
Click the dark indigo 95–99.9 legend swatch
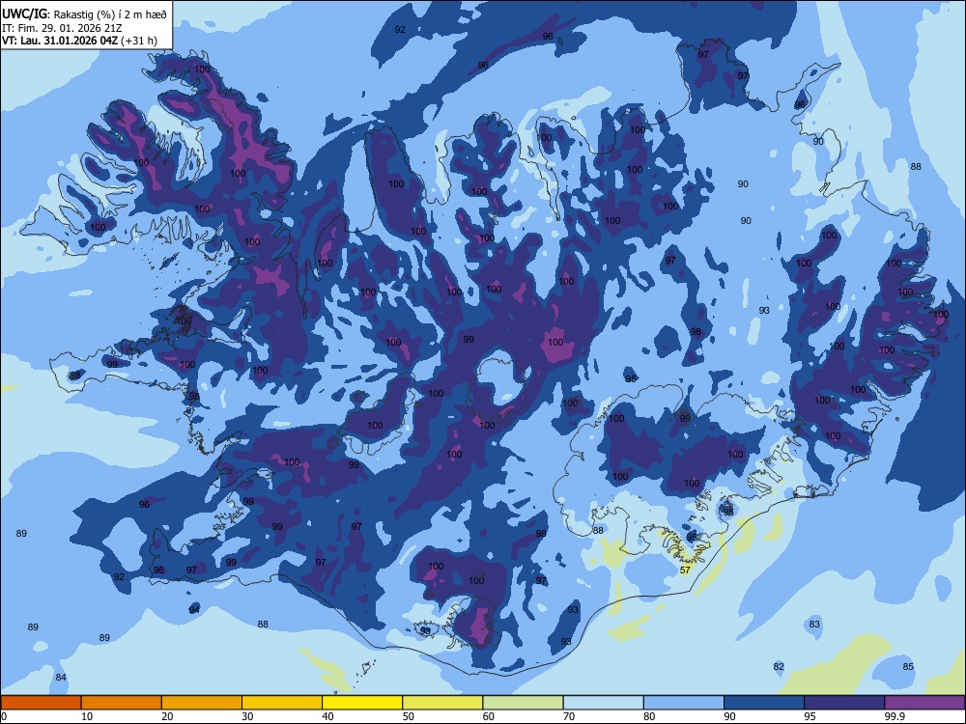(844, 703)
